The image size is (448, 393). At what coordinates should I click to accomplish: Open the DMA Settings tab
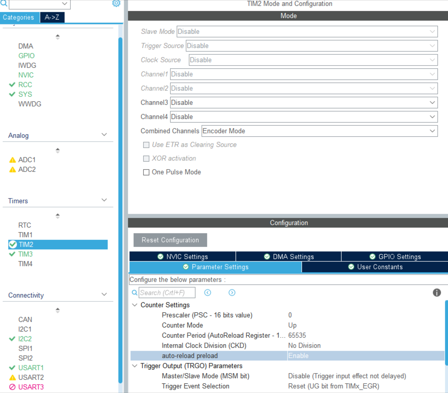pyautogui.click(x=289, y=257)
